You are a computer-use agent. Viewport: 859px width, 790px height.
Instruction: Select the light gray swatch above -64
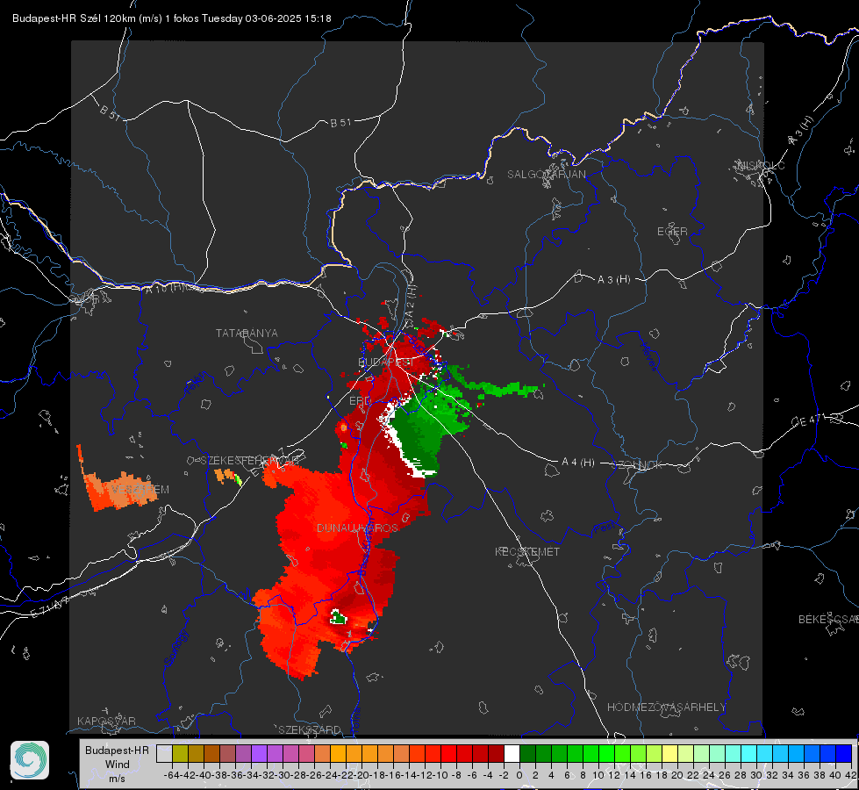[x=164, y=753]
